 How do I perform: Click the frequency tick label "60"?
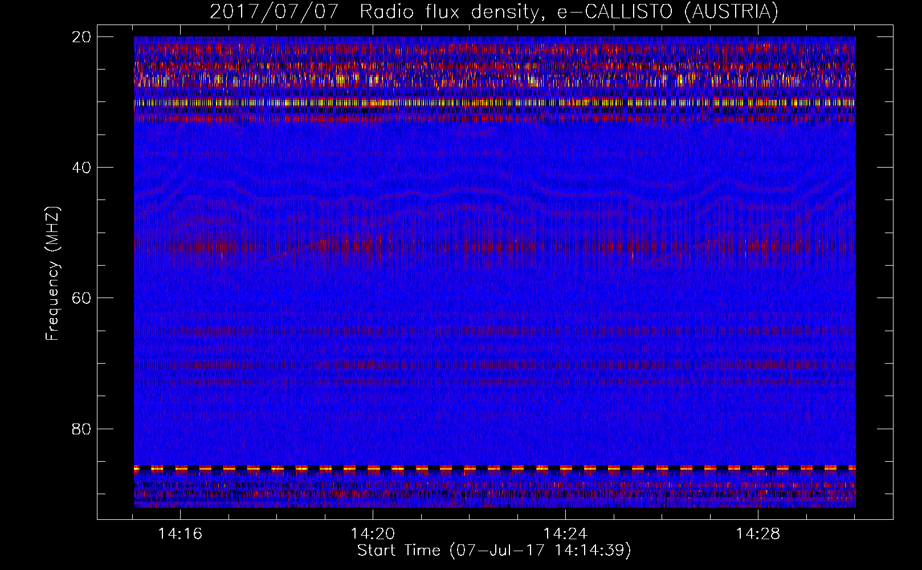point(81,298)
